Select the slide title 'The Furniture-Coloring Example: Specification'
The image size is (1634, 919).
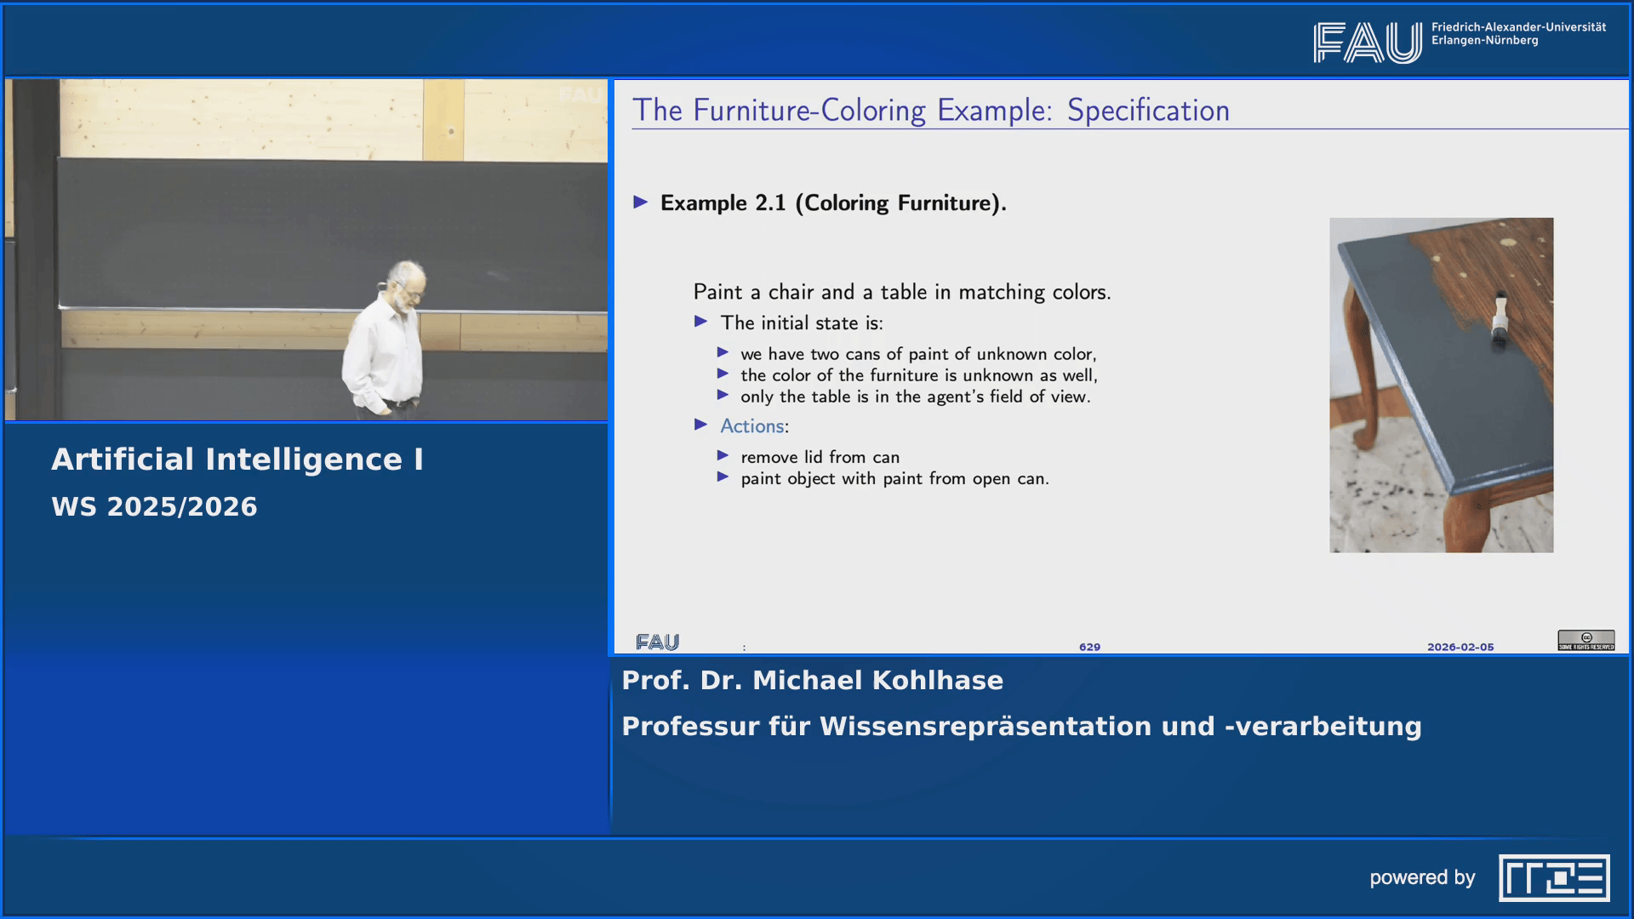(x=930, y=110)
